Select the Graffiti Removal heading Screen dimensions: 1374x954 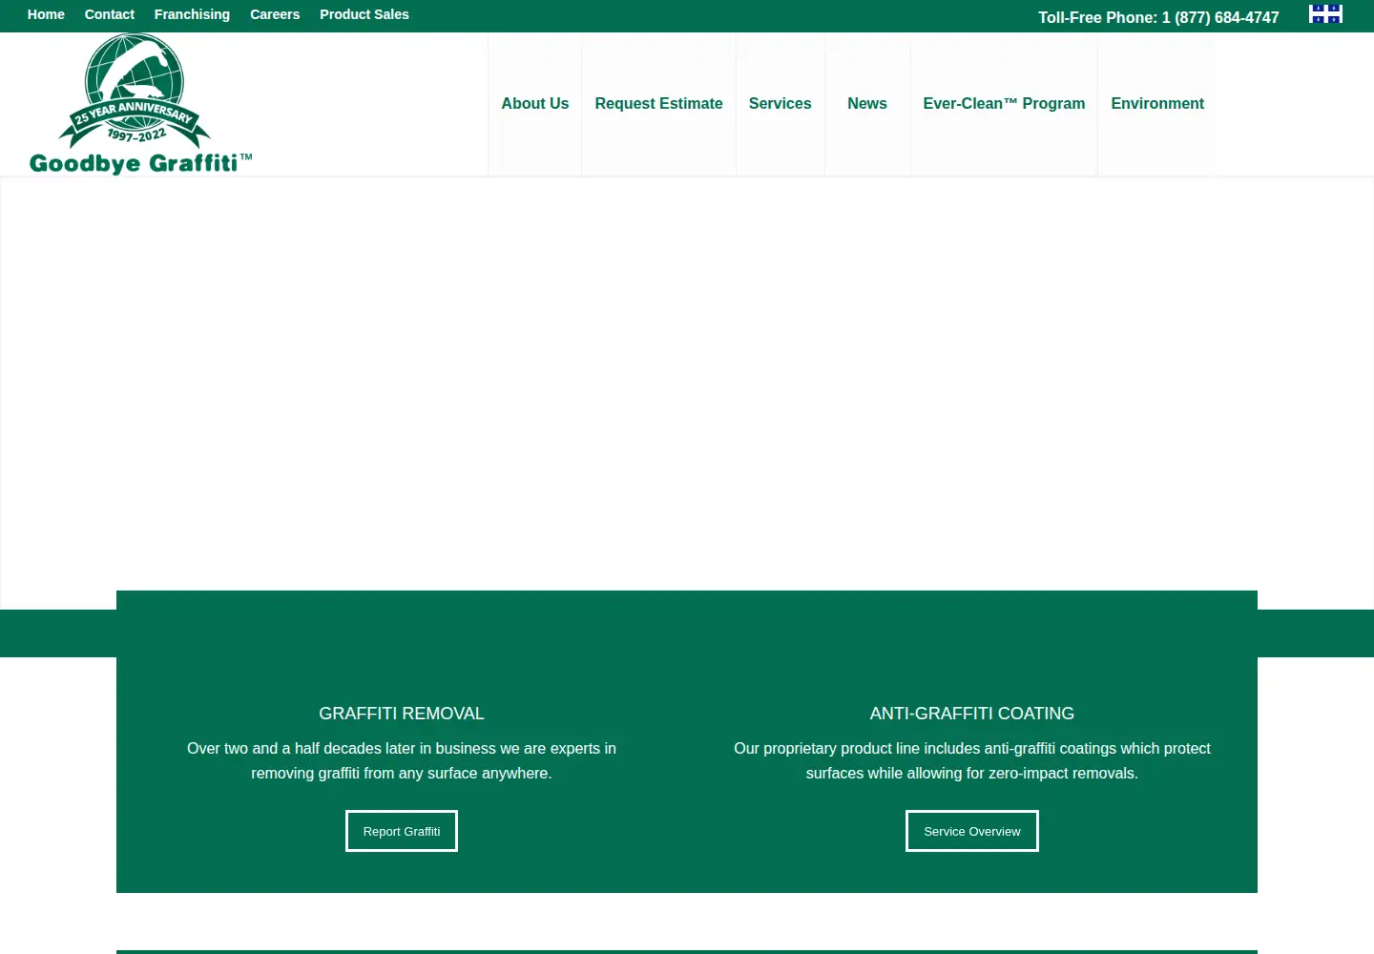coord(402,714)
